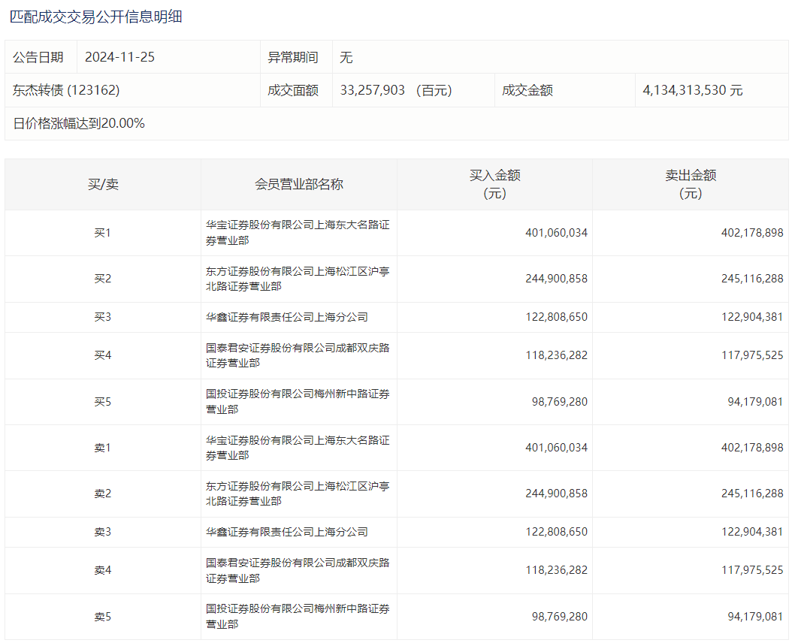
Task: Click 东方证券 branch name in 买2 row
Action: coord(298,279)
